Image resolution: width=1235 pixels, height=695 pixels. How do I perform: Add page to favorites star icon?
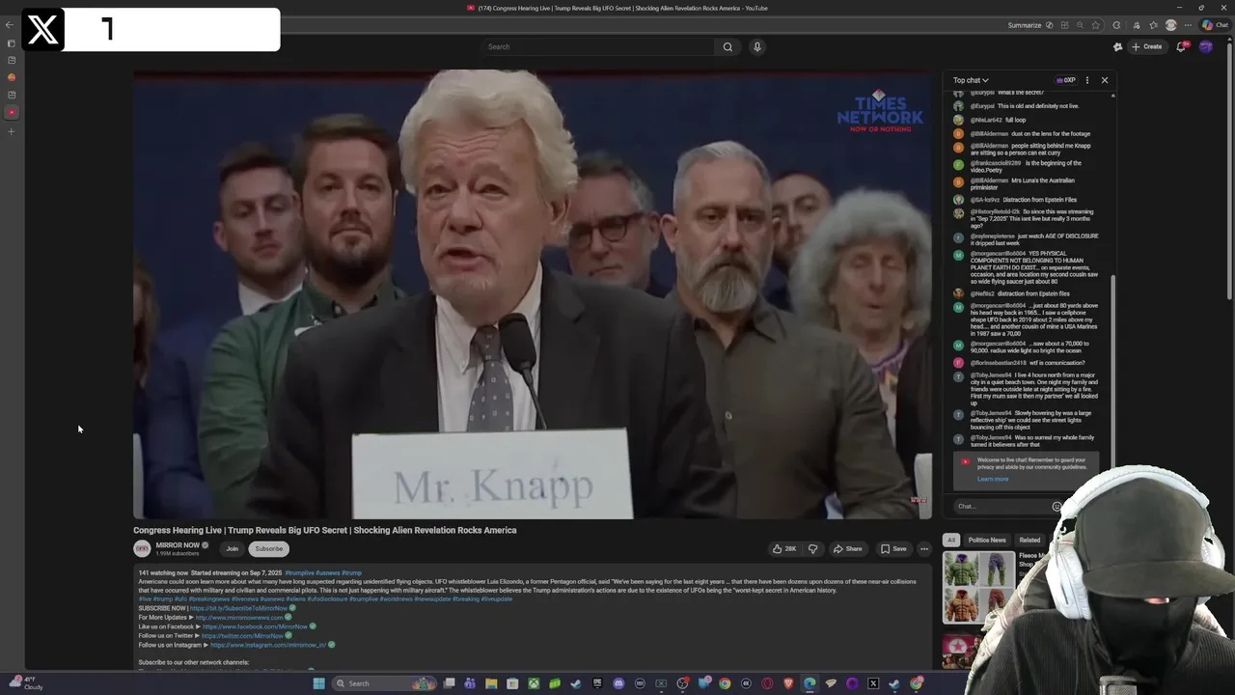click(x=1095, y=25)
